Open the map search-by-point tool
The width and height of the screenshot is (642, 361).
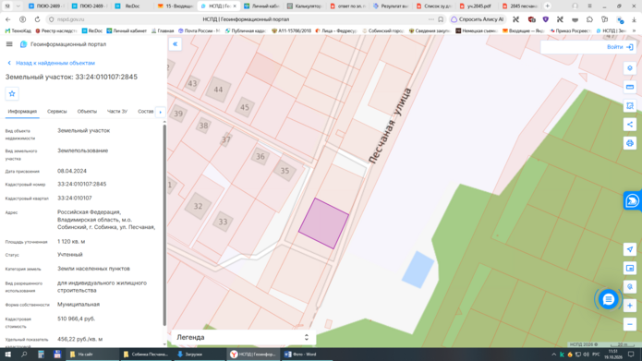coord(630,286)
